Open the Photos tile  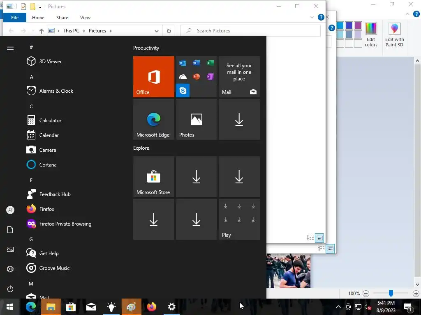click(196, 119)
